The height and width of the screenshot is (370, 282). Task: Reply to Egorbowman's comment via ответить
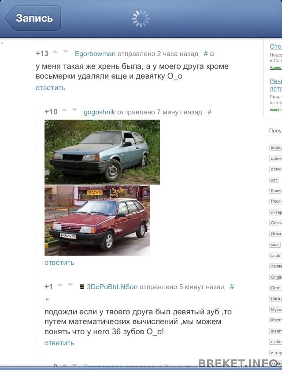[51, 88]
